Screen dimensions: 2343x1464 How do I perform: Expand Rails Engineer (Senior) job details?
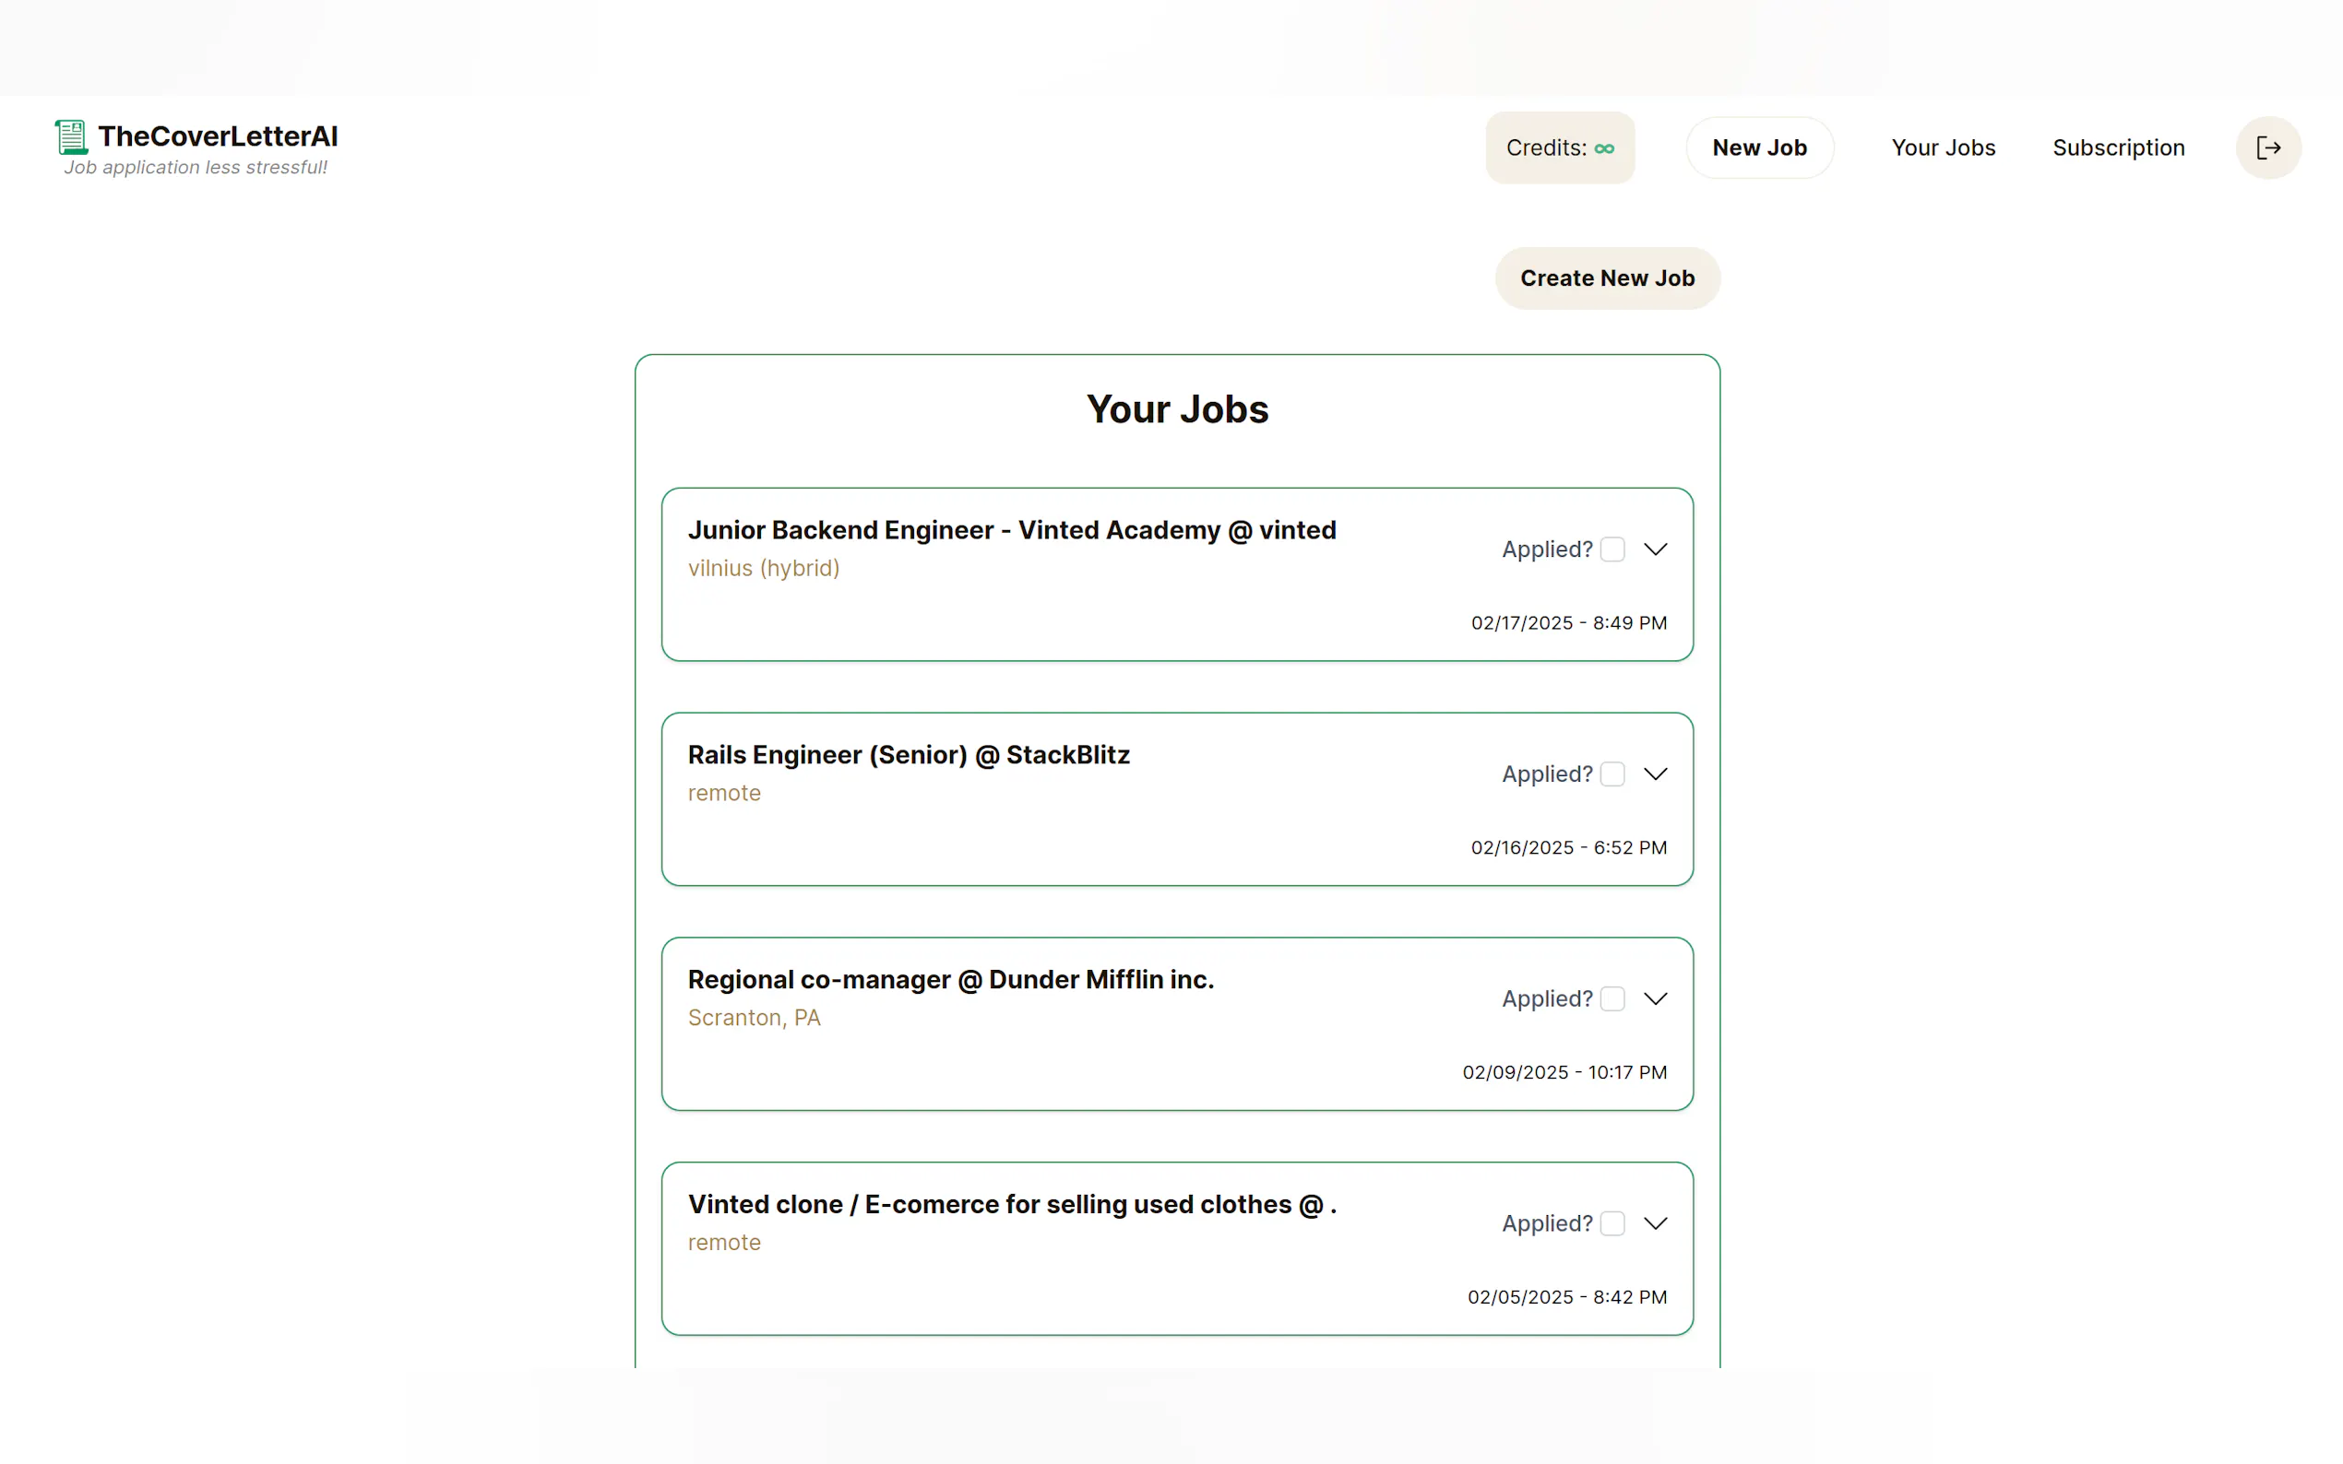(1655, 774)
